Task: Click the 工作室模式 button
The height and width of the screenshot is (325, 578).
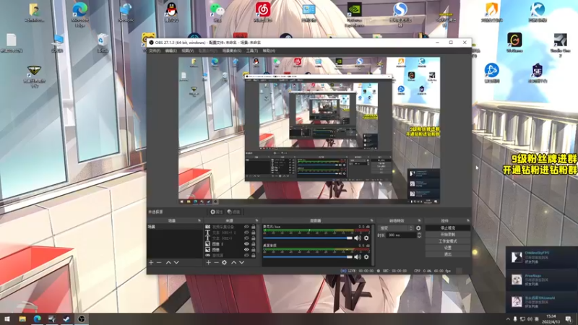Action: [447, 241]
